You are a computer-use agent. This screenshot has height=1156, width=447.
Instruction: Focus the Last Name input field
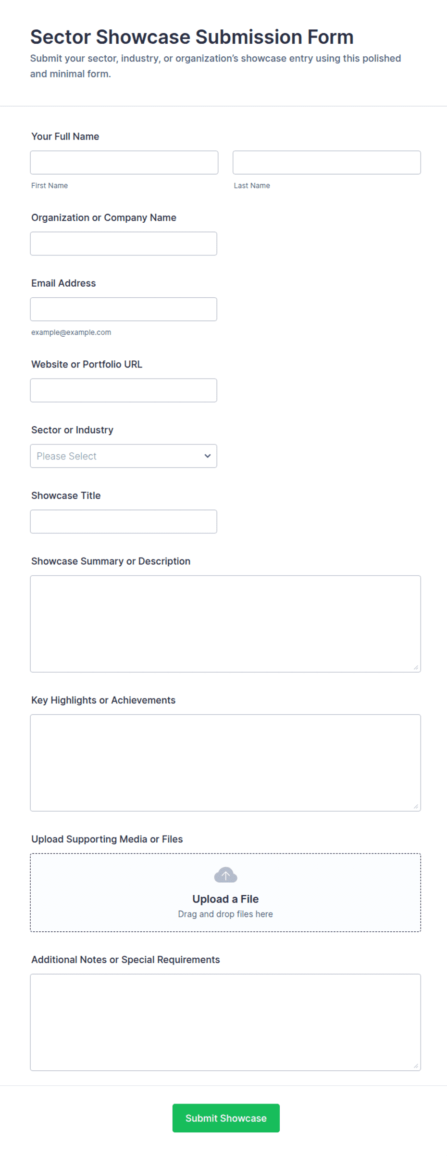click(x=327, y=163)
